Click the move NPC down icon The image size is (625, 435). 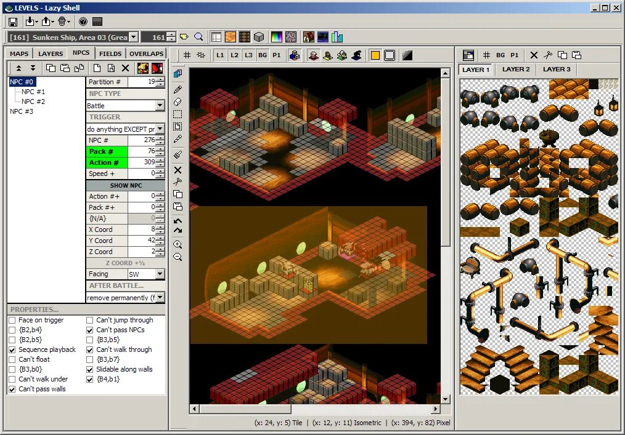pyautogui.click(x=33, y=68)
